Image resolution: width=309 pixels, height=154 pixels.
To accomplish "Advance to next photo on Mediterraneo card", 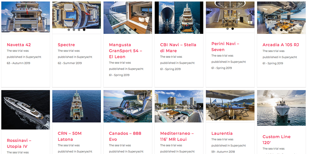I will tap(200, 106).
